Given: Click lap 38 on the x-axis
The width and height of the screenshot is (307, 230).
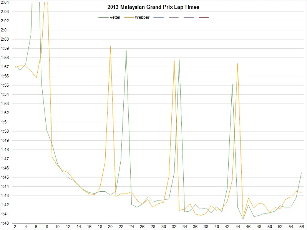Looking at the screenshot, I should tap(206, 227).
